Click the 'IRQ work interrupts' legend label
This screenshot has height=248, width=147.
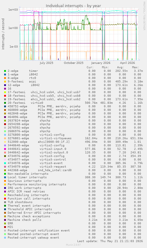pyautogui.click(x=25, y=188)
